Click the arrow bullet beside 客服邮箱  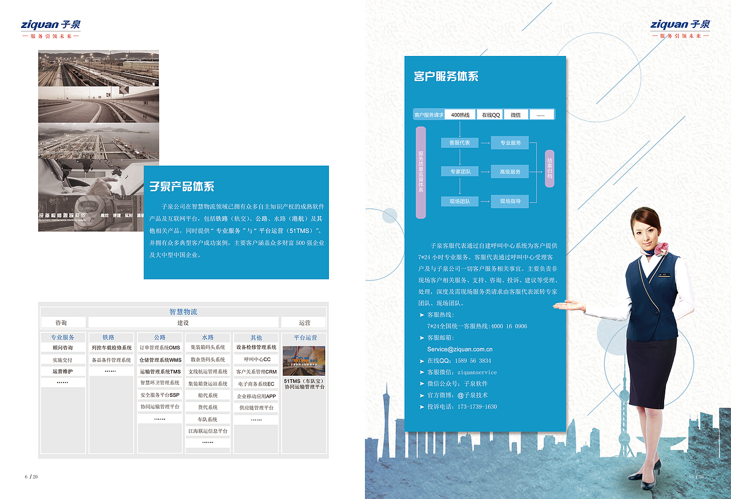422,338
